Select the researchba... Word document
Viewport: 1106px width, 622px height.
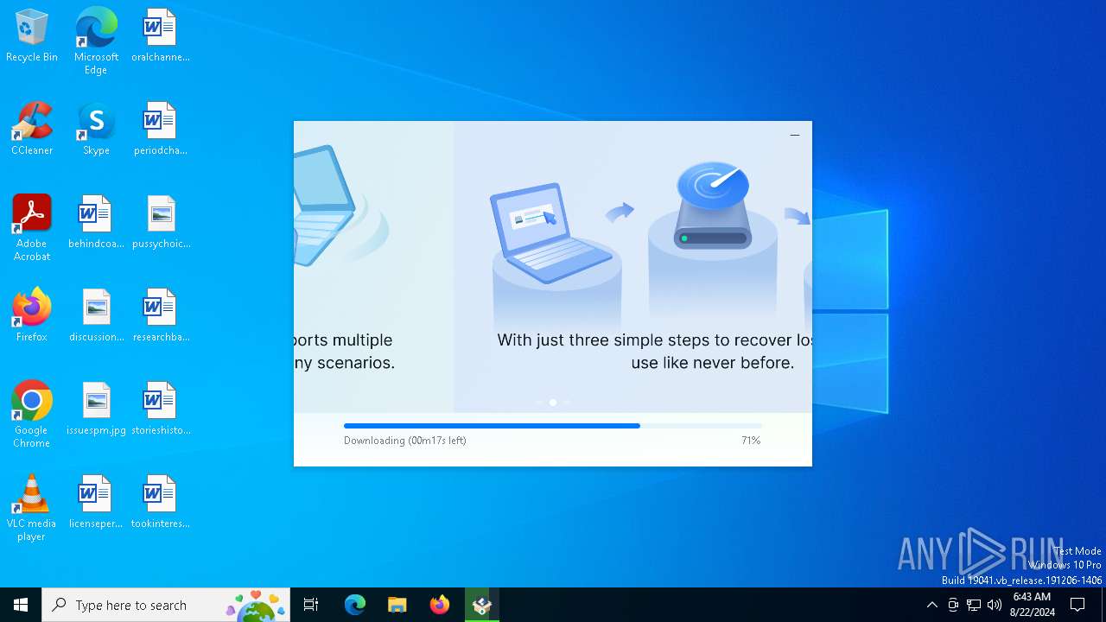[160, 316]
